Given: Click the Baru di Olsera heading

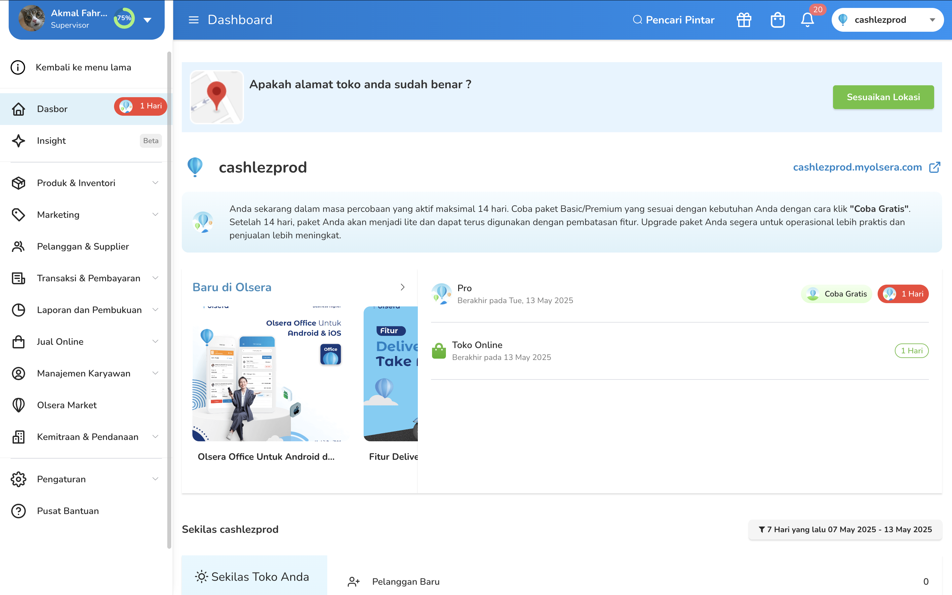Looking at the screenshot, I should click(232, 287).
